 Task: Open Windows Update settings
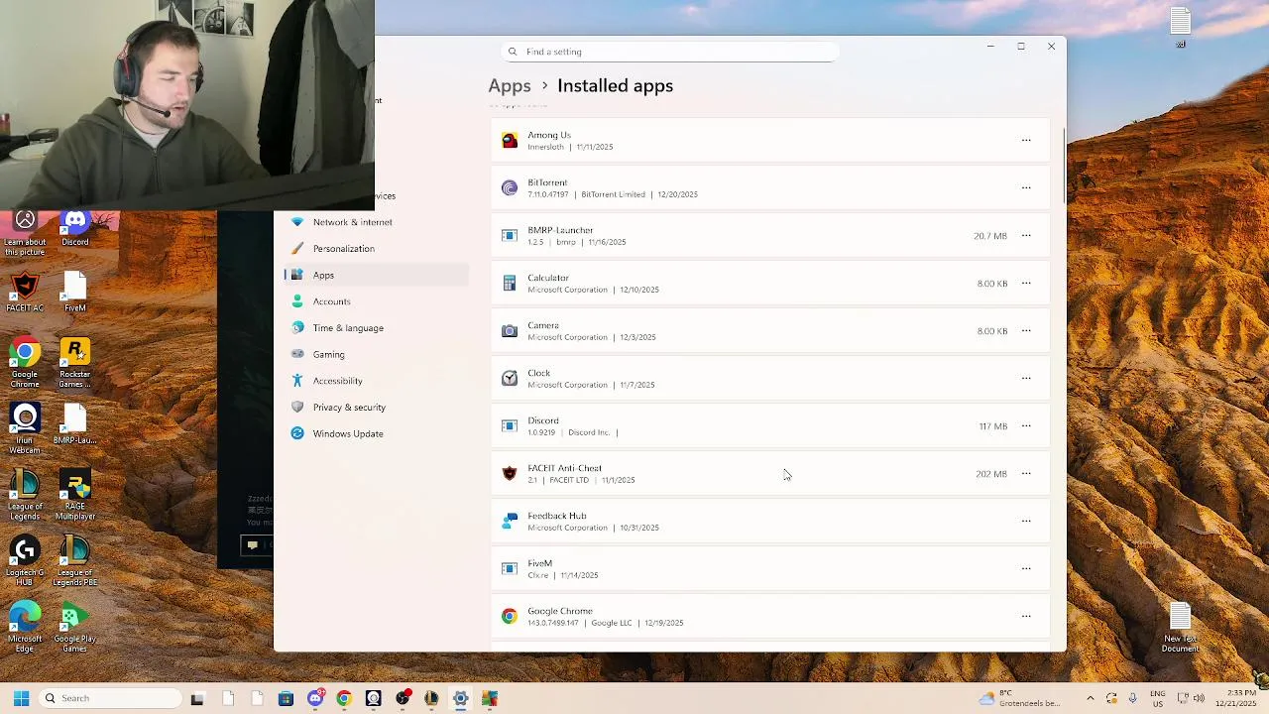(376, 434)
